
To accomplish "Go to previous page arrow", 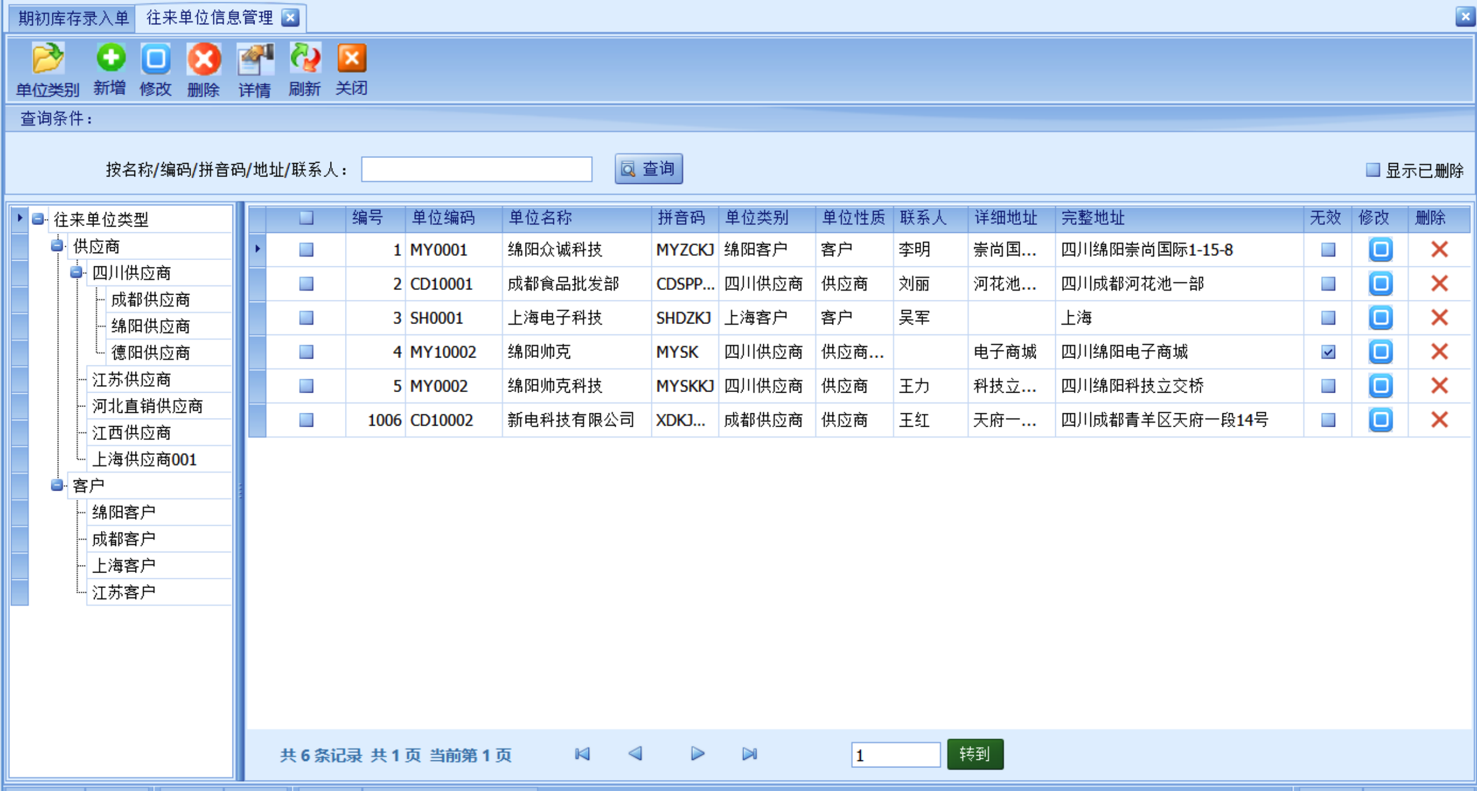I will coord(635,754).
